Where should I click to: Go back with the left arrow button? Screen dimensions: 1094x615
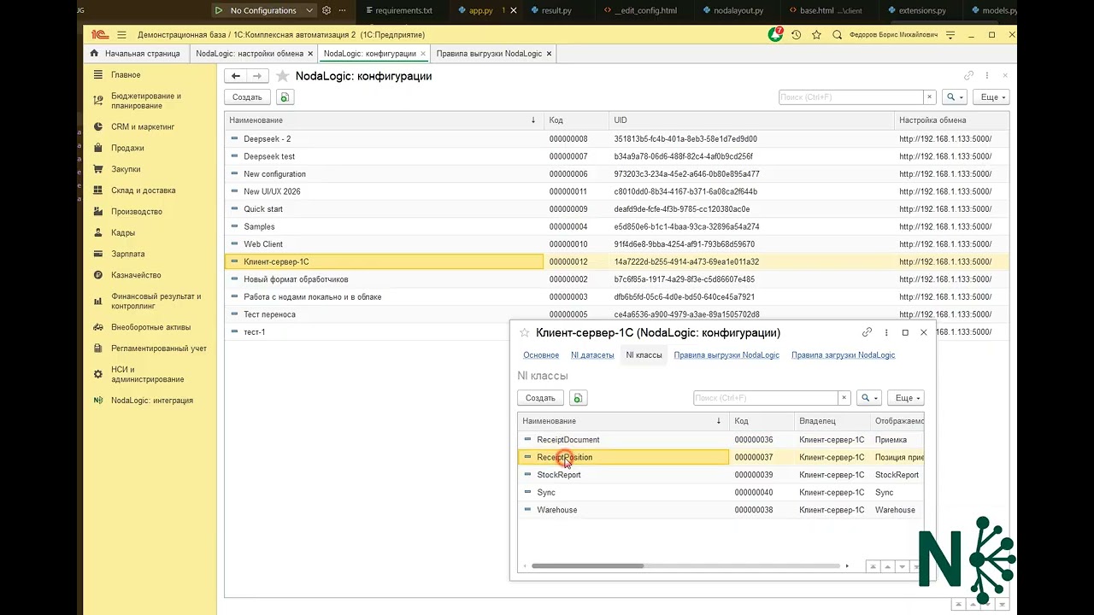tap(236, 76)
